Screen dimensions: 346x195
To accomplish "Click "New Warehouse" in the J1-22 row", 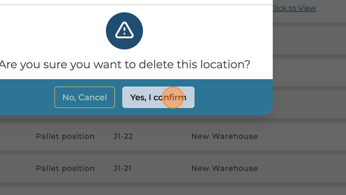I will pyautogui.click(x=224, y=136).
